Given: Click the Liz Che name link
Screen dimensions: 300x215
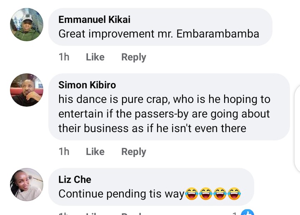Looking at the screenshot, I should point(75,180).
